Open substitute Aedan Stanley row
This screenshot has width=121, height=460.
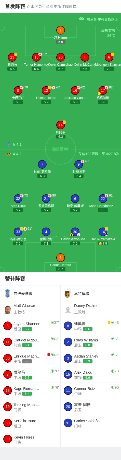tap(91, 358)
